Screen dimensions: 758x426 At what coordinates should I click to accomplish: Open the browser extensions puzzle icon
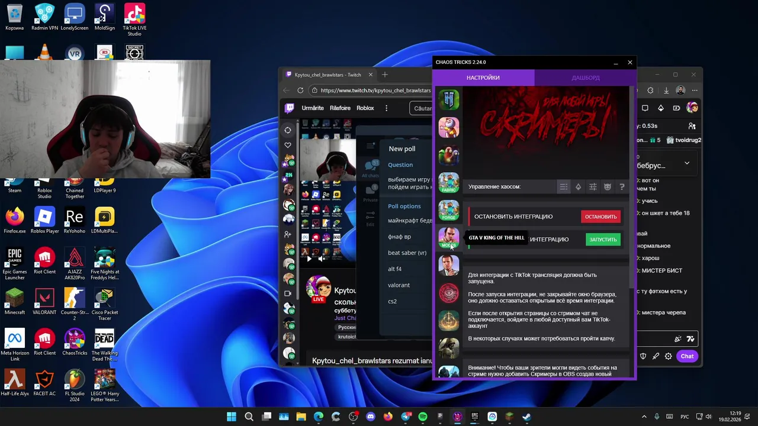click(651, 91)
